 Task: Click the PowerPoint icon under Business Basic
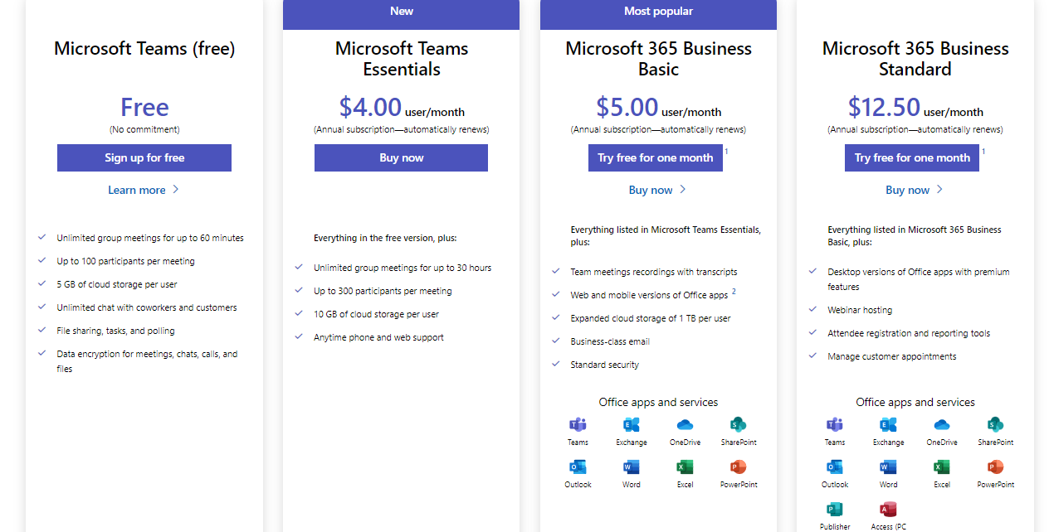[739, 467]
